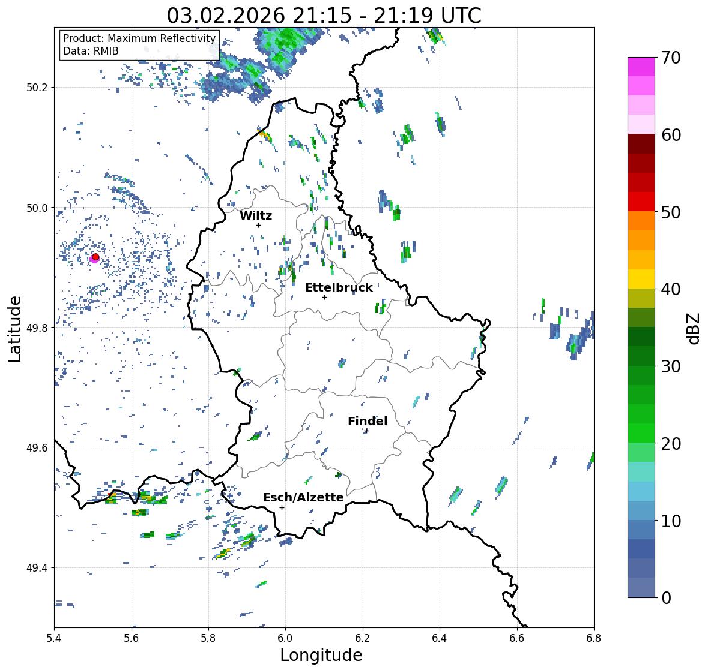Screen dimensions: 708x670
Task: Click the longitude tick label 6.8
Action: click(594, 638)
